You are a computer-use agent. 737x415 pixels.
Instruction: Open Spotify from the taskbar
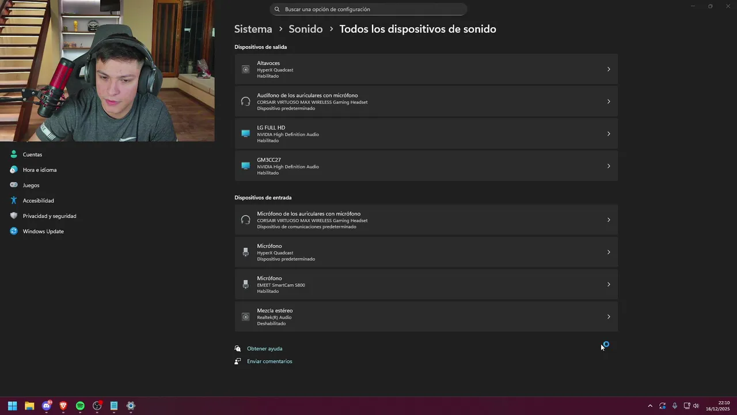coord(80,406)
